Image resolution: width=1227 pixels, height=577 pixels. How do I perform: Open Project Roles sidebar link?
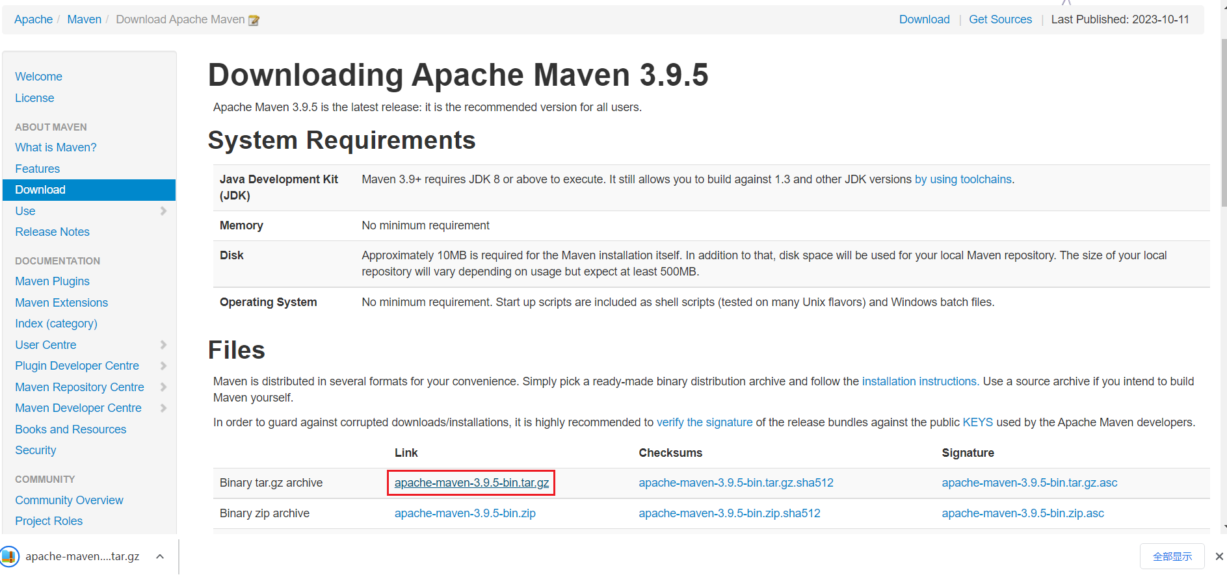click(x=49, y=521)
